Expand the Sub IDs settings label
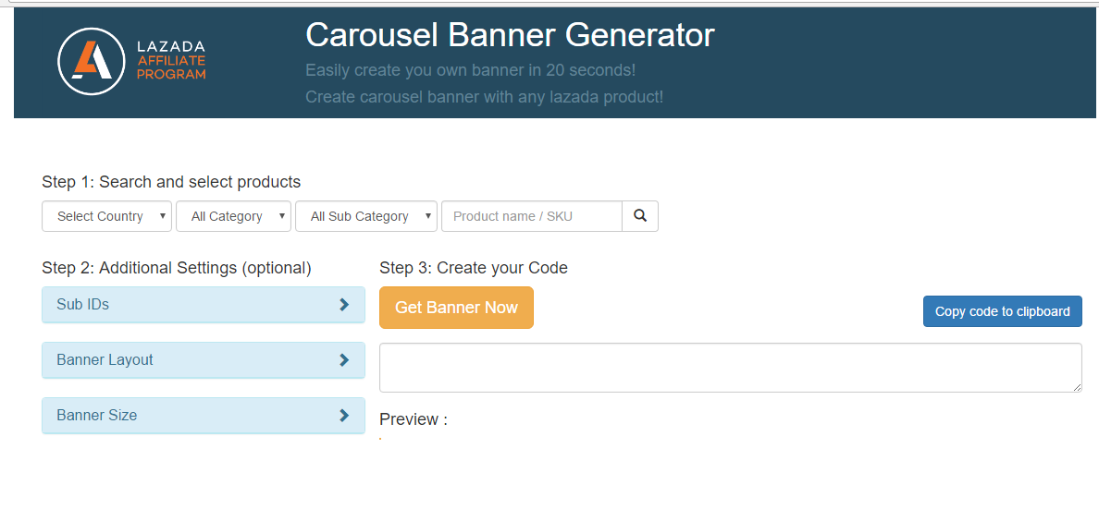The width and height of the screenshot is (1099, 521). [83, 305]
